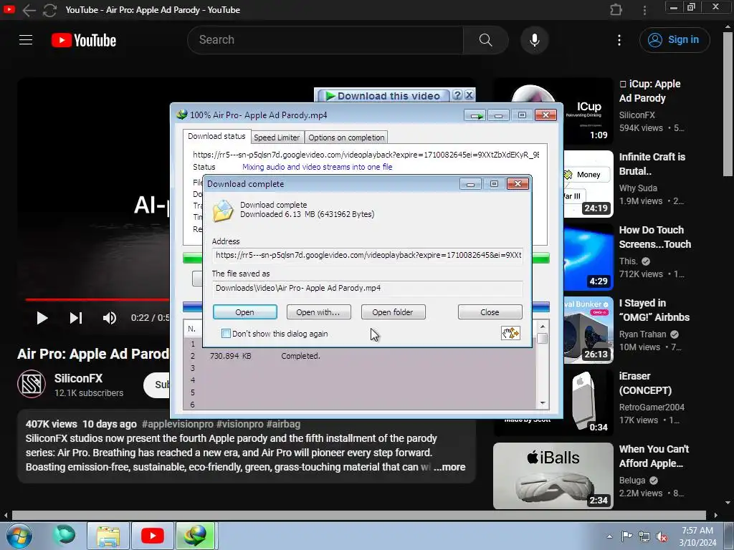734x550 pixels.
Task: Switch to Options on completion tab
Action: click(346, 137)
